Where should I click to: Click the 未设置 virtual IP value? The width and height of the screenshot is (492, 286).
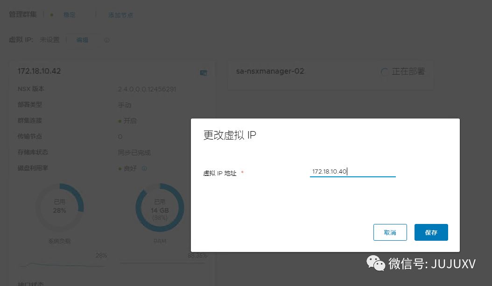(49, 40)
